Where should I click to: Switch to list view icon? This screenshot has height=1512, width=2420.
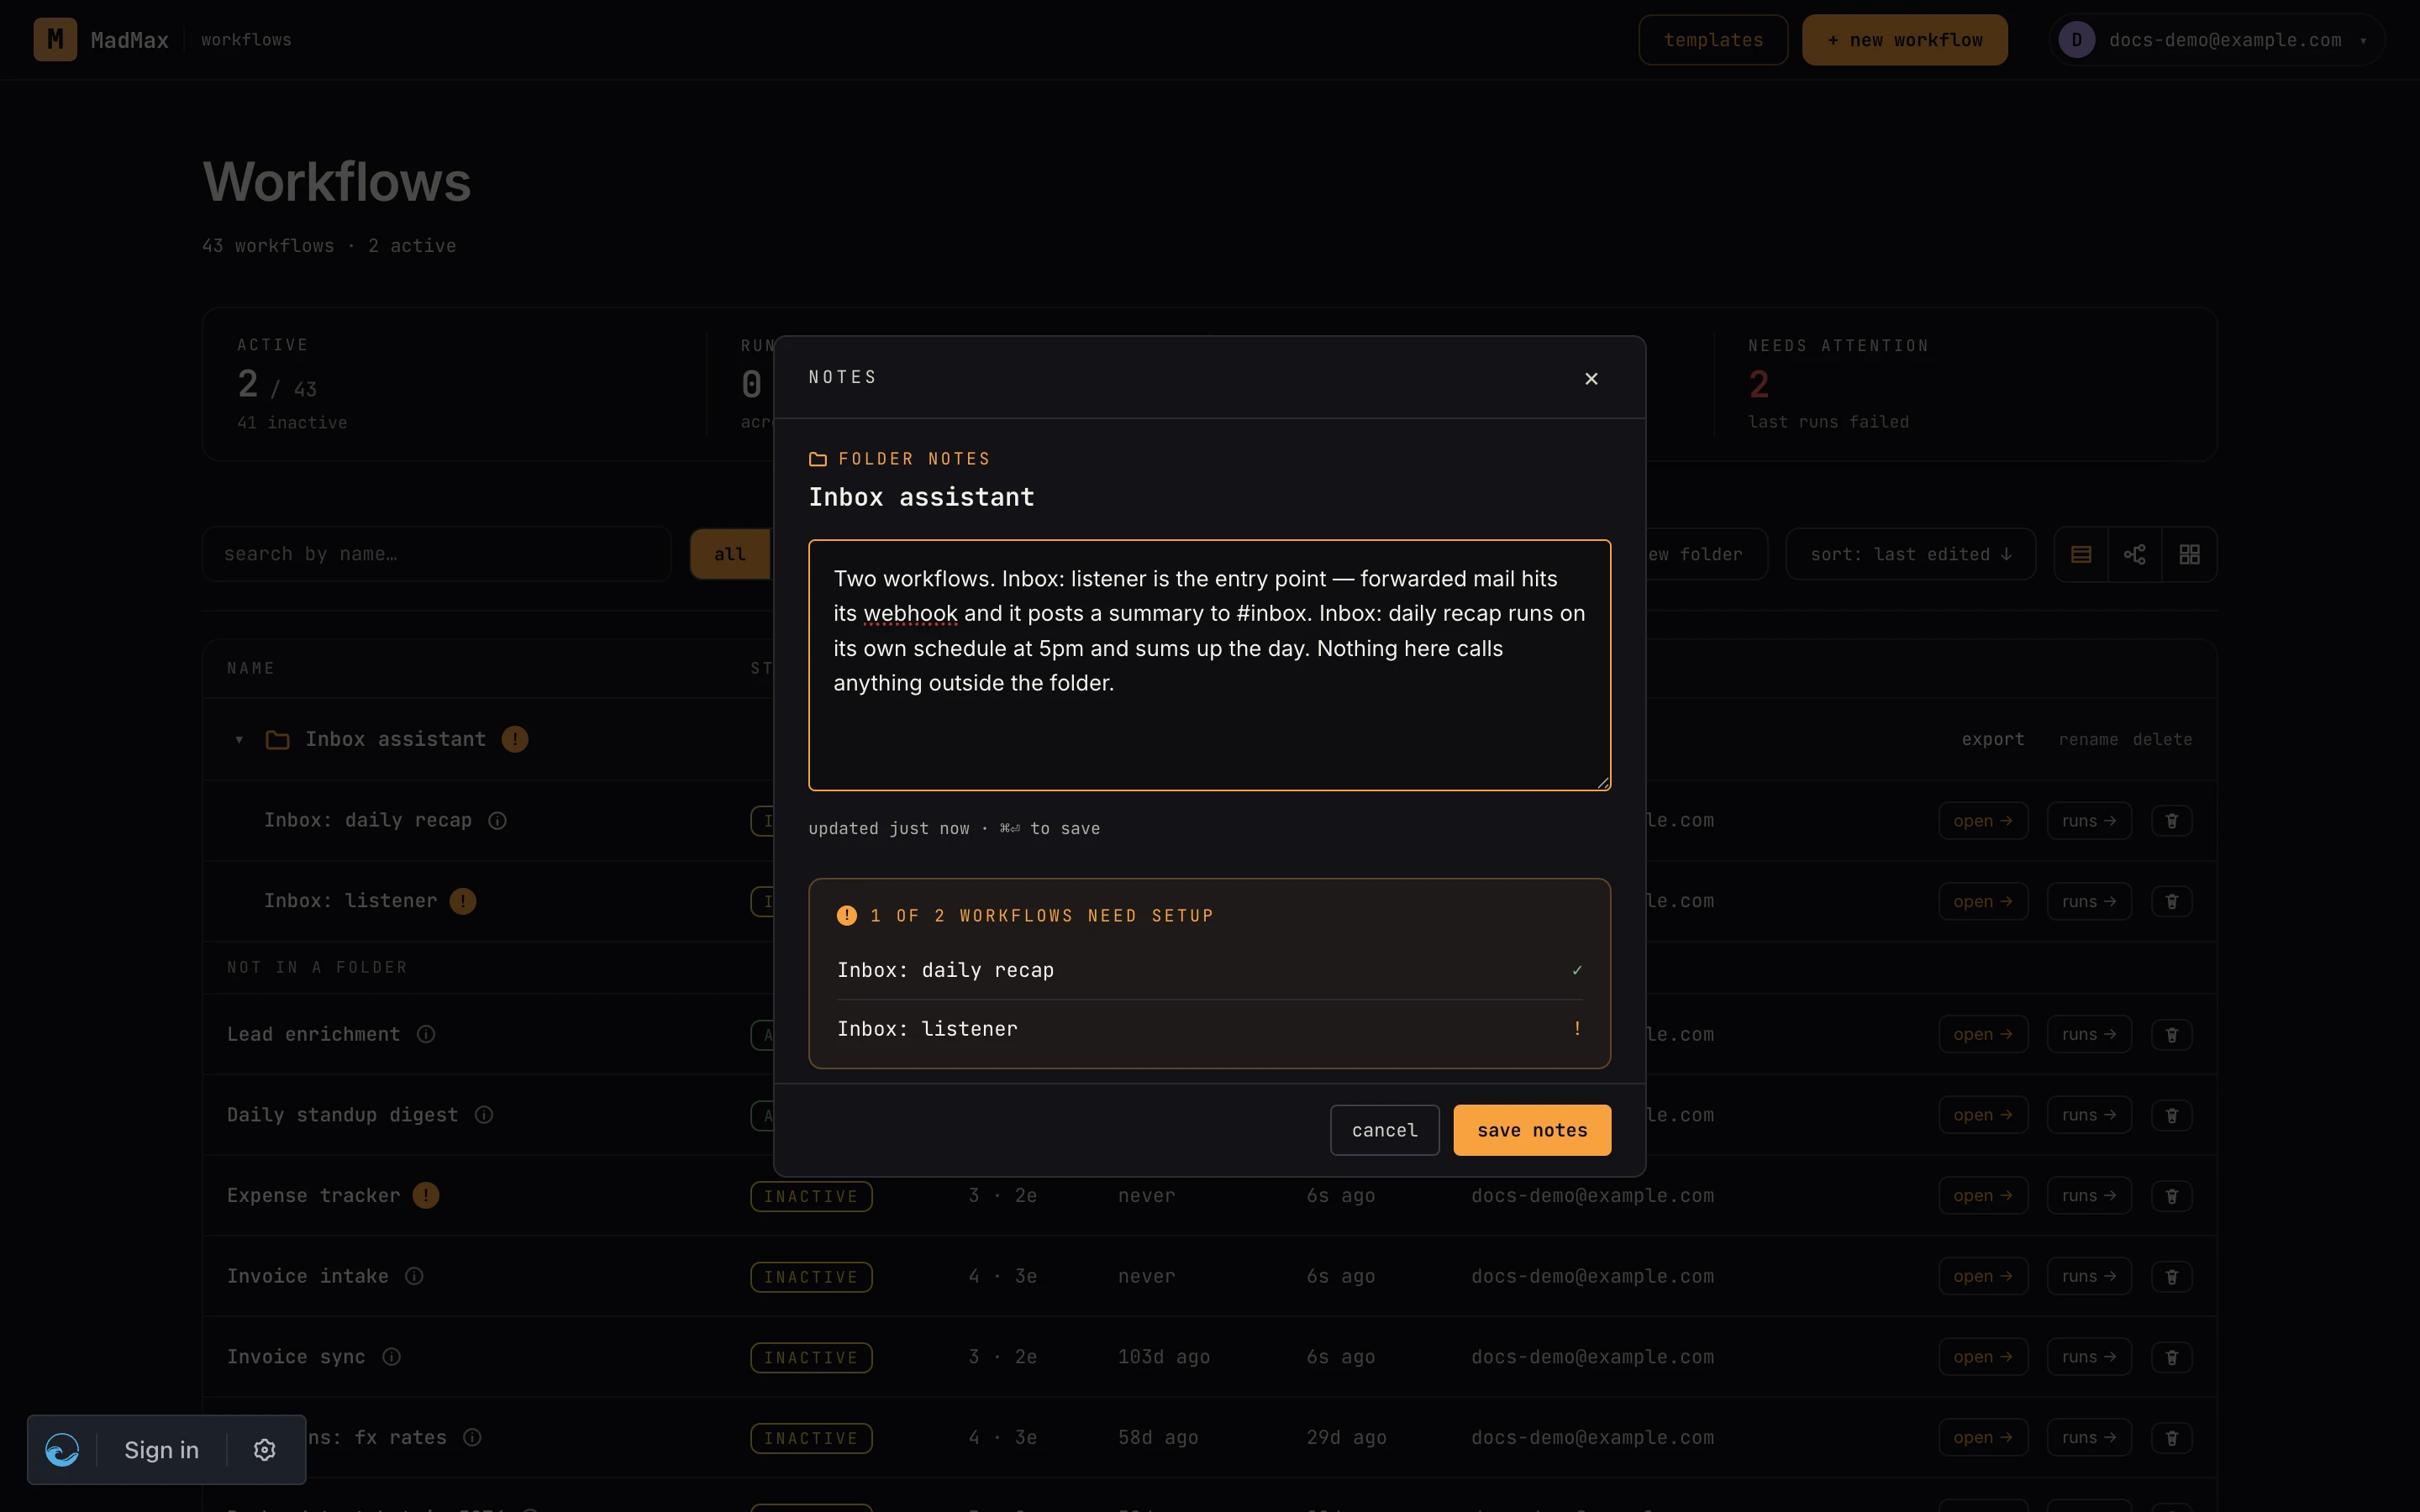(x=2081, y=554)
